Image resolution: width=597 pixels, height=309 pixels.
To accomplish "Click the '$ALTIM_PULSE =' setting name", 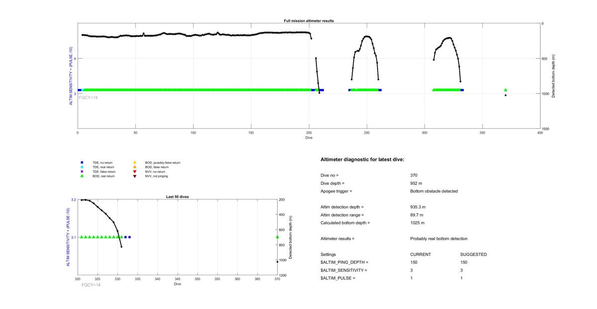I will (x=338, y=278).
